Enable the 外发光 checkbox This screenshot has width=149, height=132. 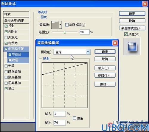pyautogui.click(x=6, y=37)
